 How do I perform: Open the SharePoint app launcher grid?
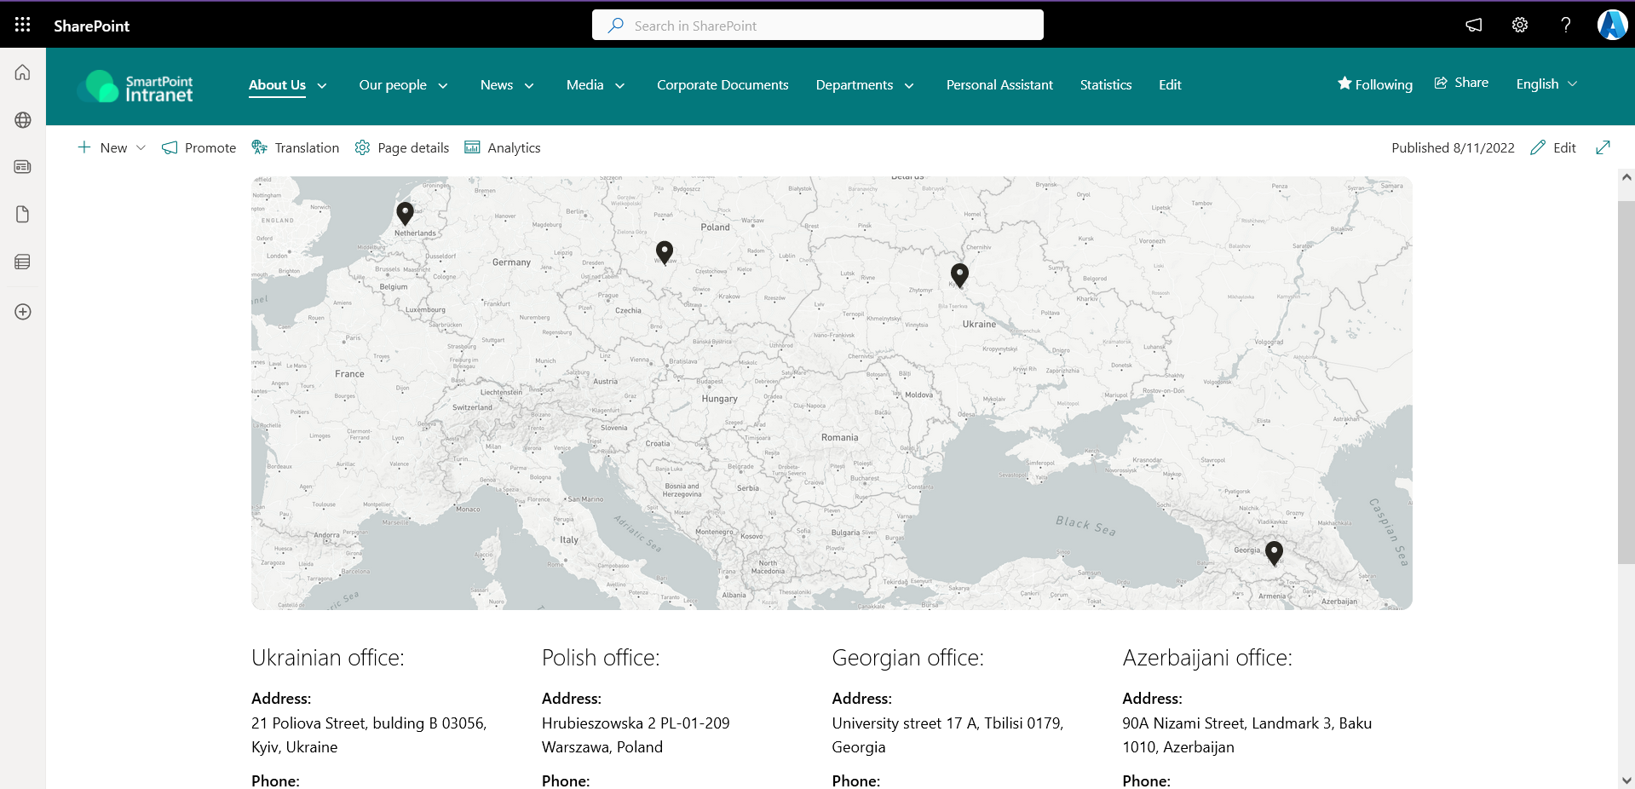coord(23,25)
